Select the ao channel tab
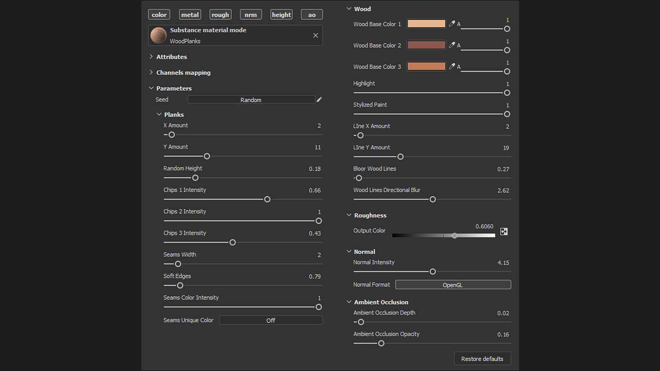The image size is (660, 371). pos(312,15)
